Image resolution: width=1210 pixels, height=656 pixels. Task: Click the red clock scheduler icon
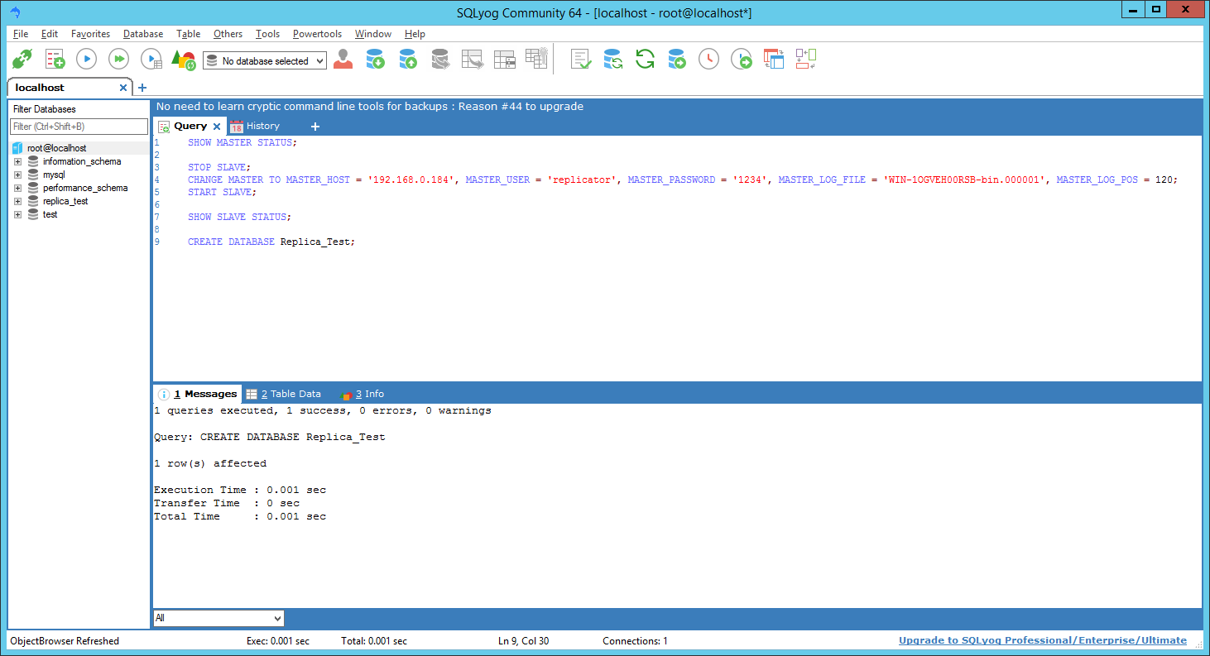pos(709,60)
